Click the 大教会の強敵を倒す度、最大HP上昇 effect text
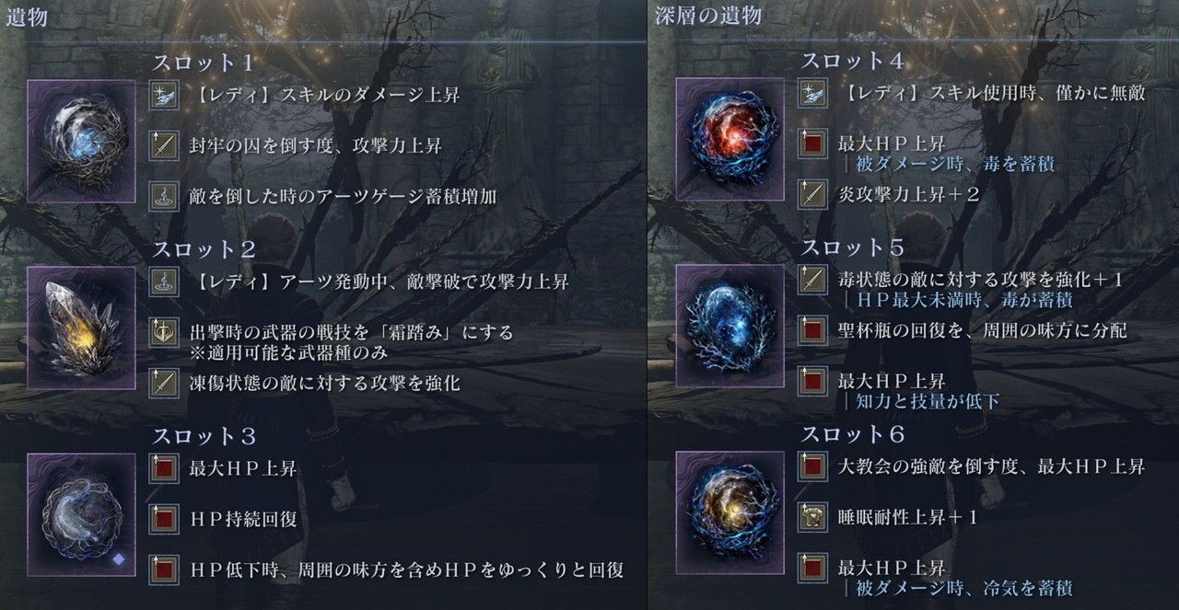Viewport: 1179px width, 610px height. pyautogui.click(x=991, y=466)
